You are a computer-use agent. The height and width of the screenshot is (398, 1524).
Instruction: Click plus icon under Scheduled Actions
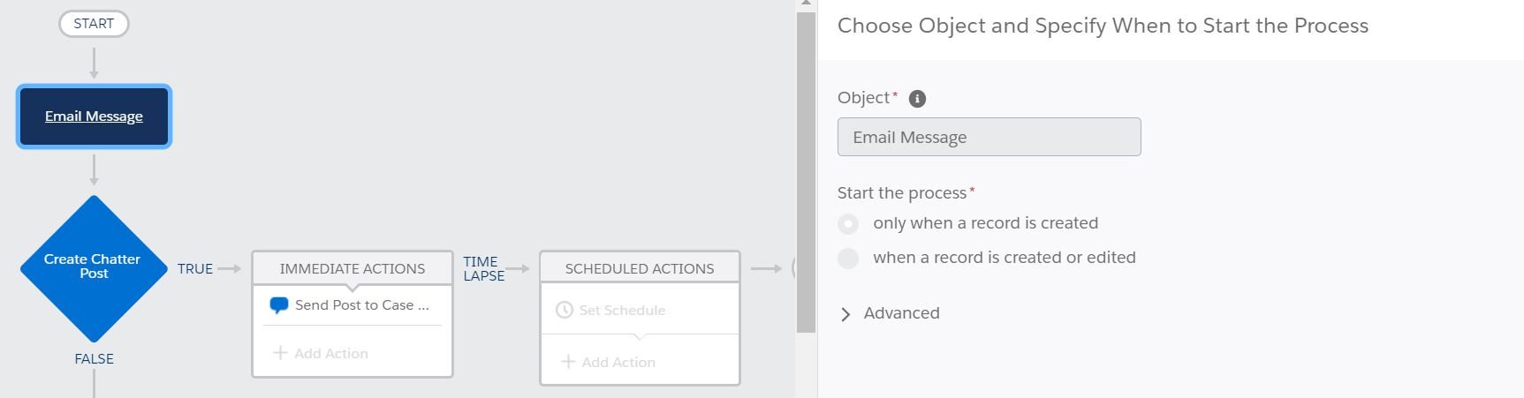568,362
